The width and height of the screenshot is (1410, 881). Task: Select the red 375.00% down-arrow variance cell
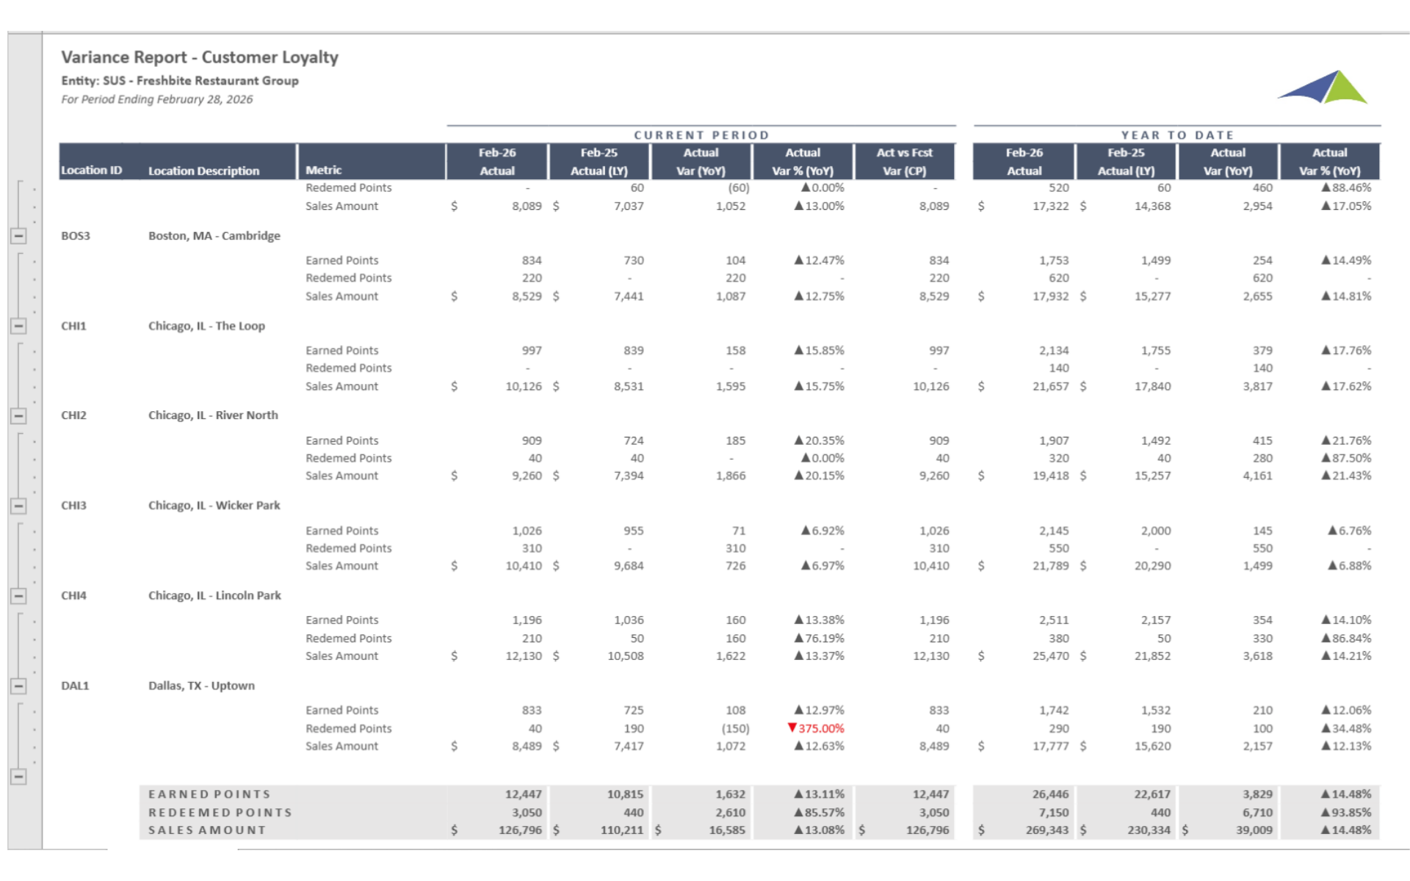[x=815, y=728]
